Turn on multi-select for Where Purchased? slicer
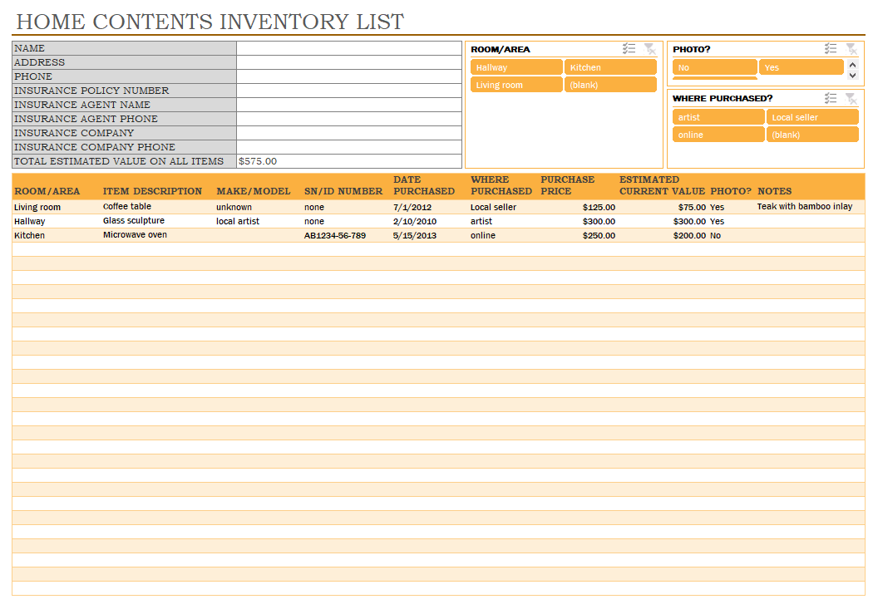 point(831,98)
